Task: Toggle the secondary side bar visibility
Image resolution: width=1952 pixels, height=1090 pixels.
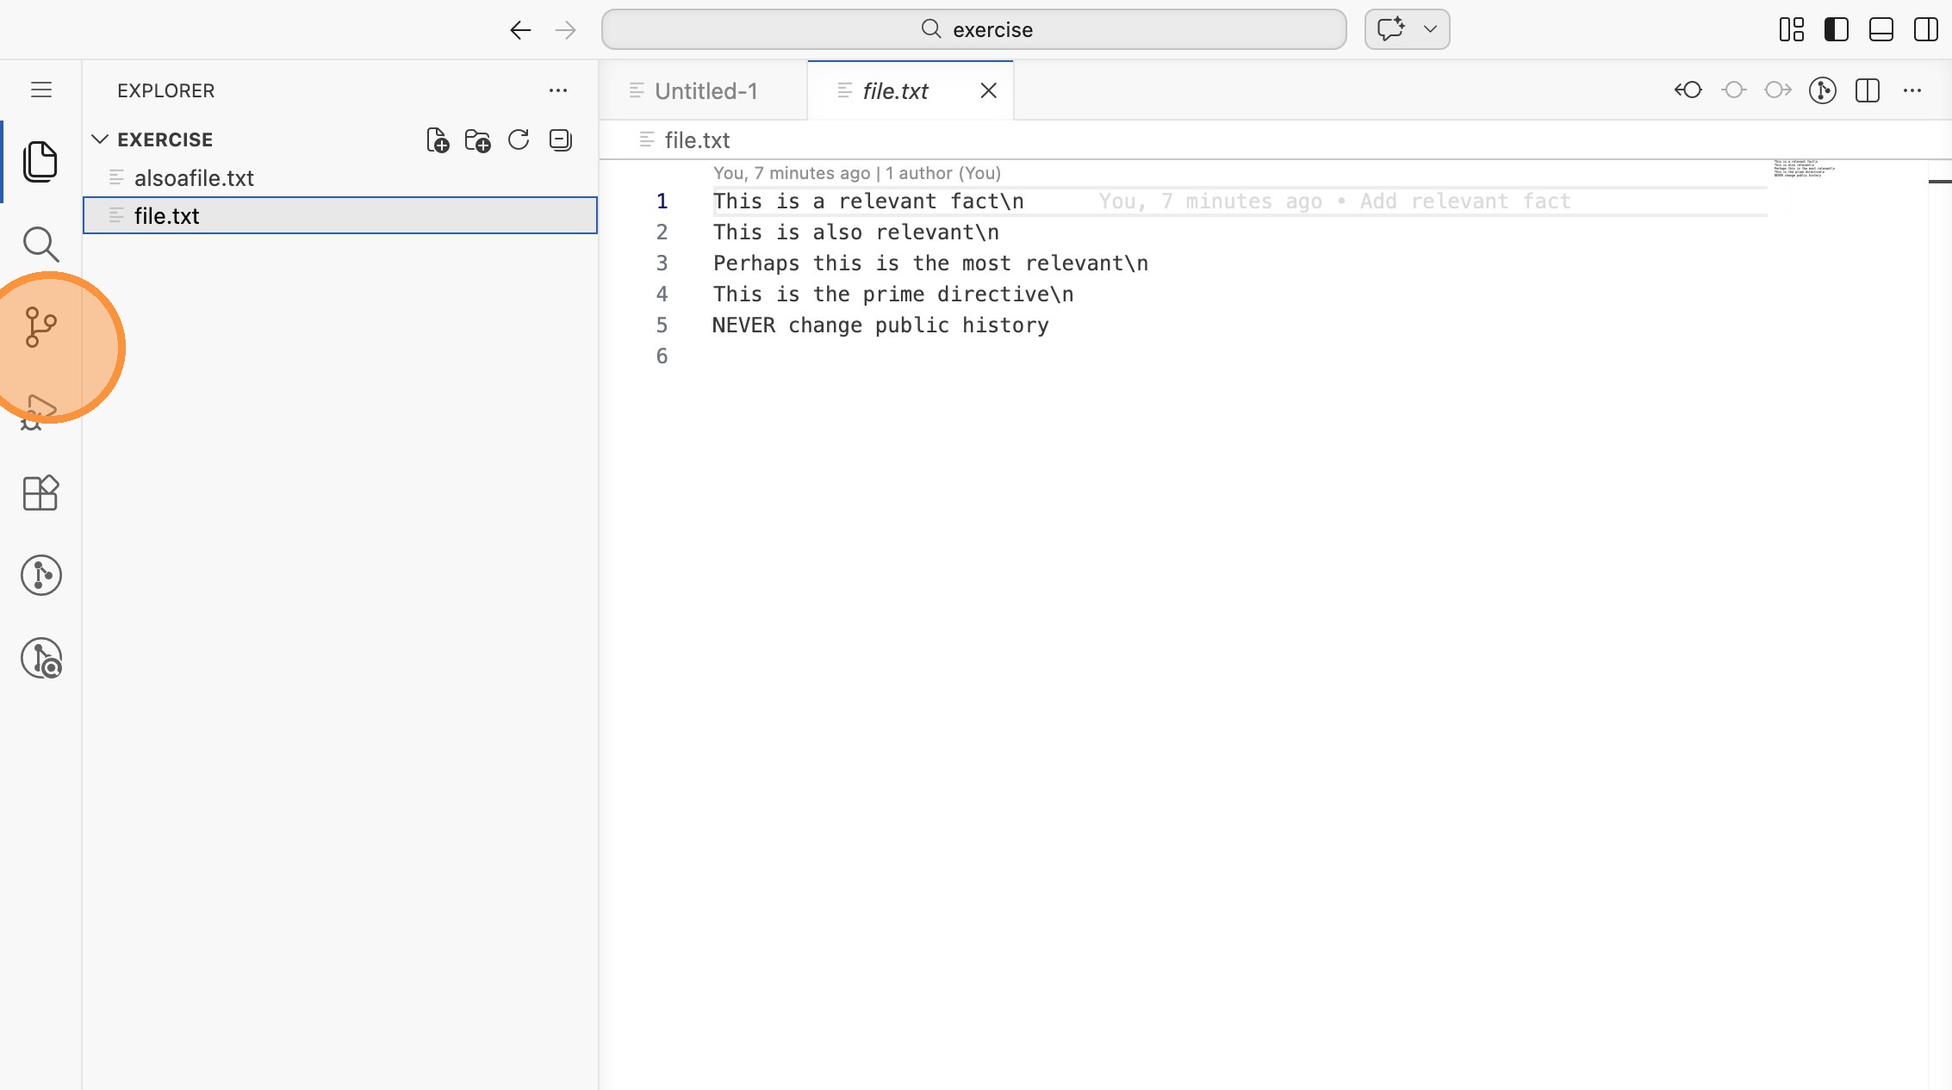Action: [x=1925, y=30]
